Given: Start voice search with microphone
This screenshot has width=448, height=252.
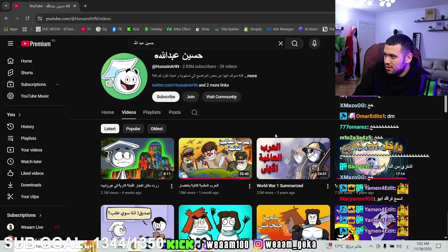Looking at the screenshot, I should pos(314,43).
